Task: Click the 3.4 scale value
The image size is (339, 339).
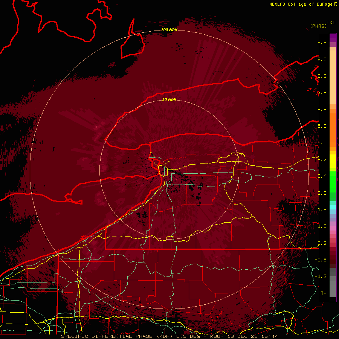Action: click(322, 176)
